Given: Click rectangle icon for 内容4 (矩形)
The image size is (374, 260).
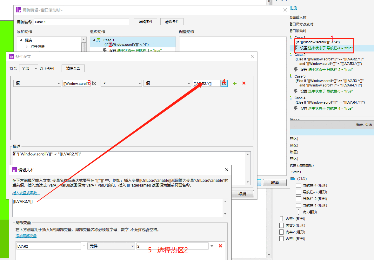Looking at the screenshot, I should pyautogui.click(x=282, y=219).
